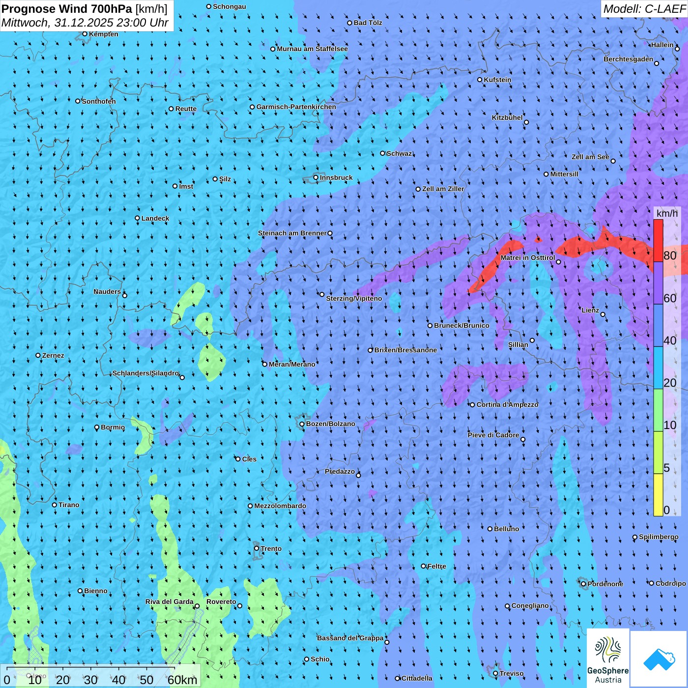The image size is (688, 688).
Task: Click the 'Kitzbühel' label
Action: 508,117
